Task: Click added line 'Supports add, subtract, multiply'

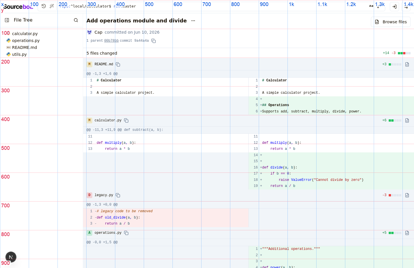Action: pyautogui.click(x=312, y=112)
